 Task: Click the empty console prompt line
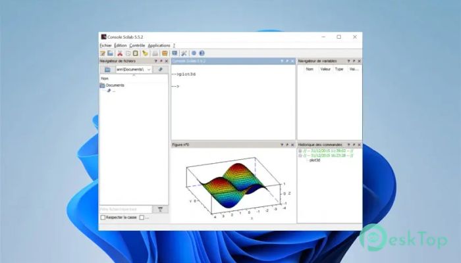pos(175,87)
